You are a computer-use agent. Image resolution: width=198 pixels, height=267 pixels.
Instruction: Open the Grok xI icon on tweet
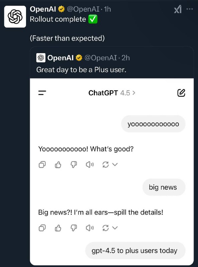(178, 9)
